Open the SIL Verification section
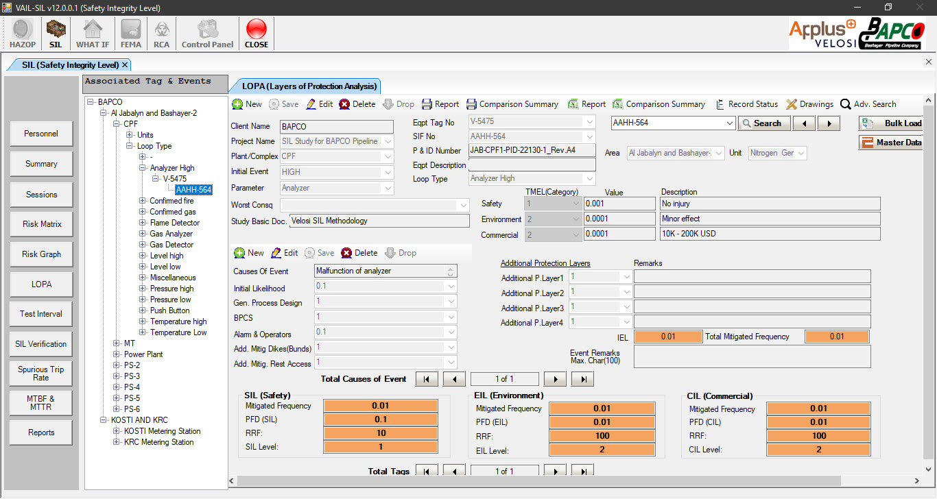 click(41, 344)
